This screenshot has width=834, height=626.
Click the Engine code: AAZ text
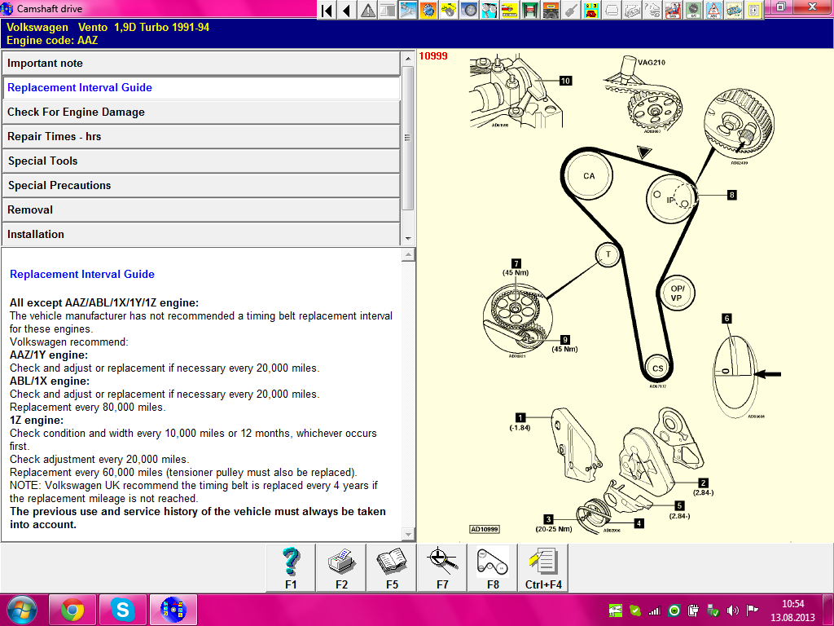52,41
